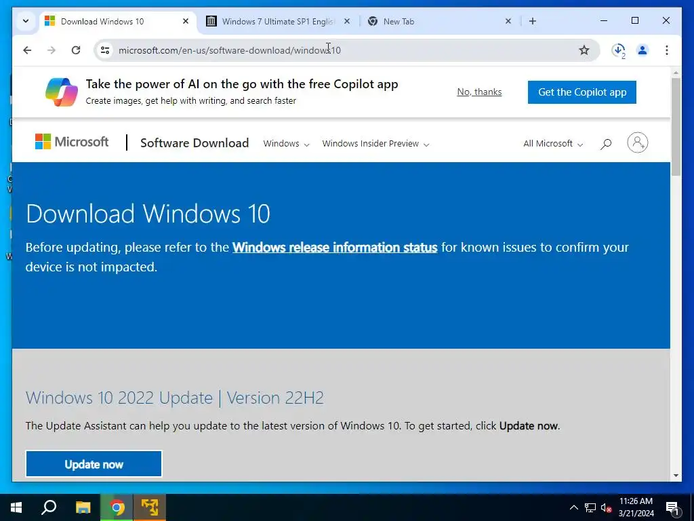Open the Windows Start menu
Image resolution: width=694 pixels, height=521 pixels.
tap(16, 507)
